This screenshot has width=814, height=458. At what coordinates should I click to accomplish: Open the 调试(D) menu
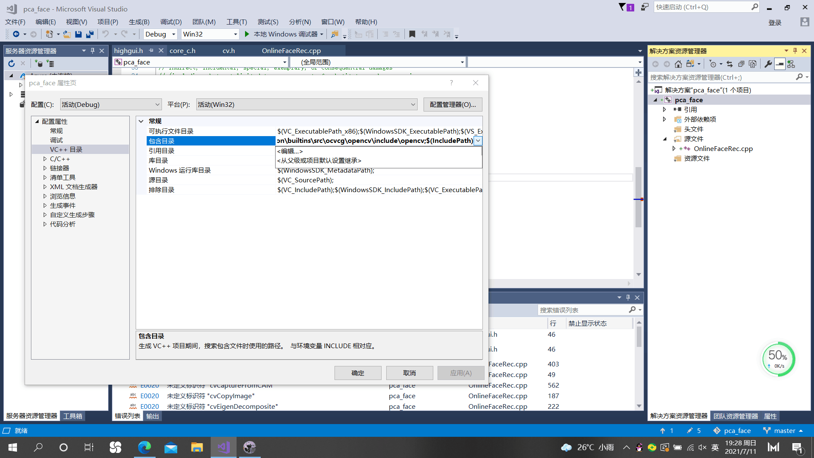click(171, 22)
